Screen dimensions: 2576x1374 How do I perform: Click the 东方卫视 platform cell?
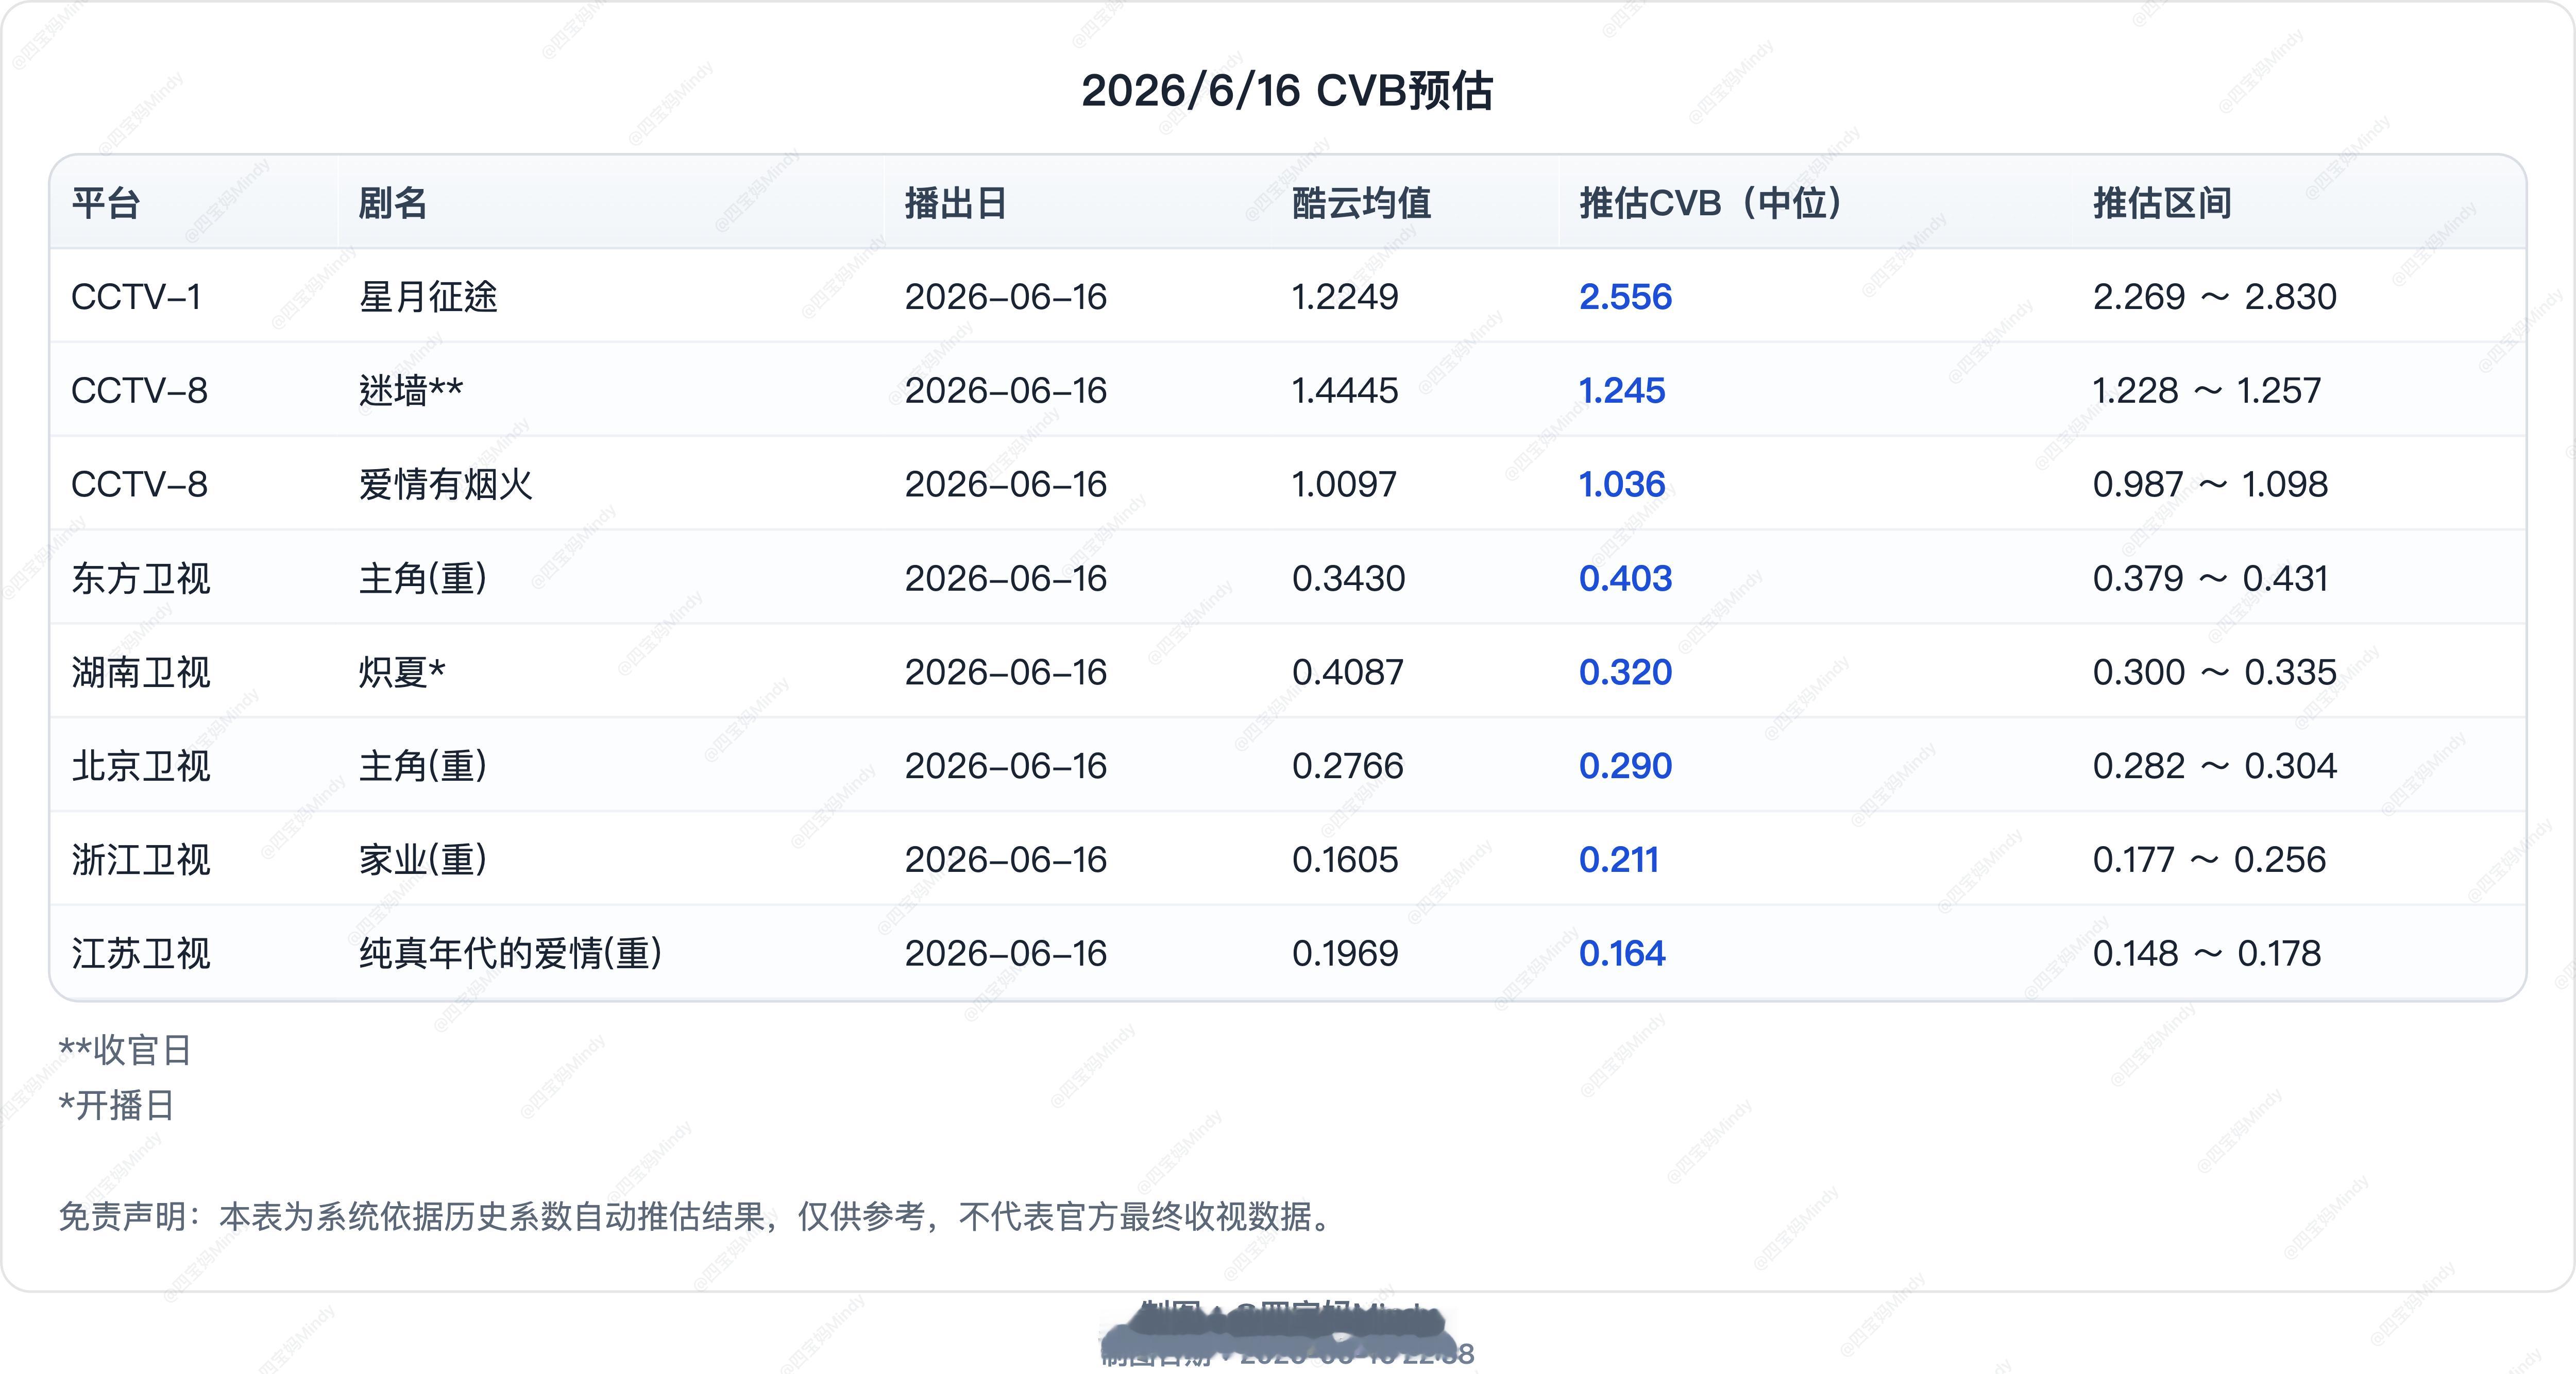click(141, 578)
